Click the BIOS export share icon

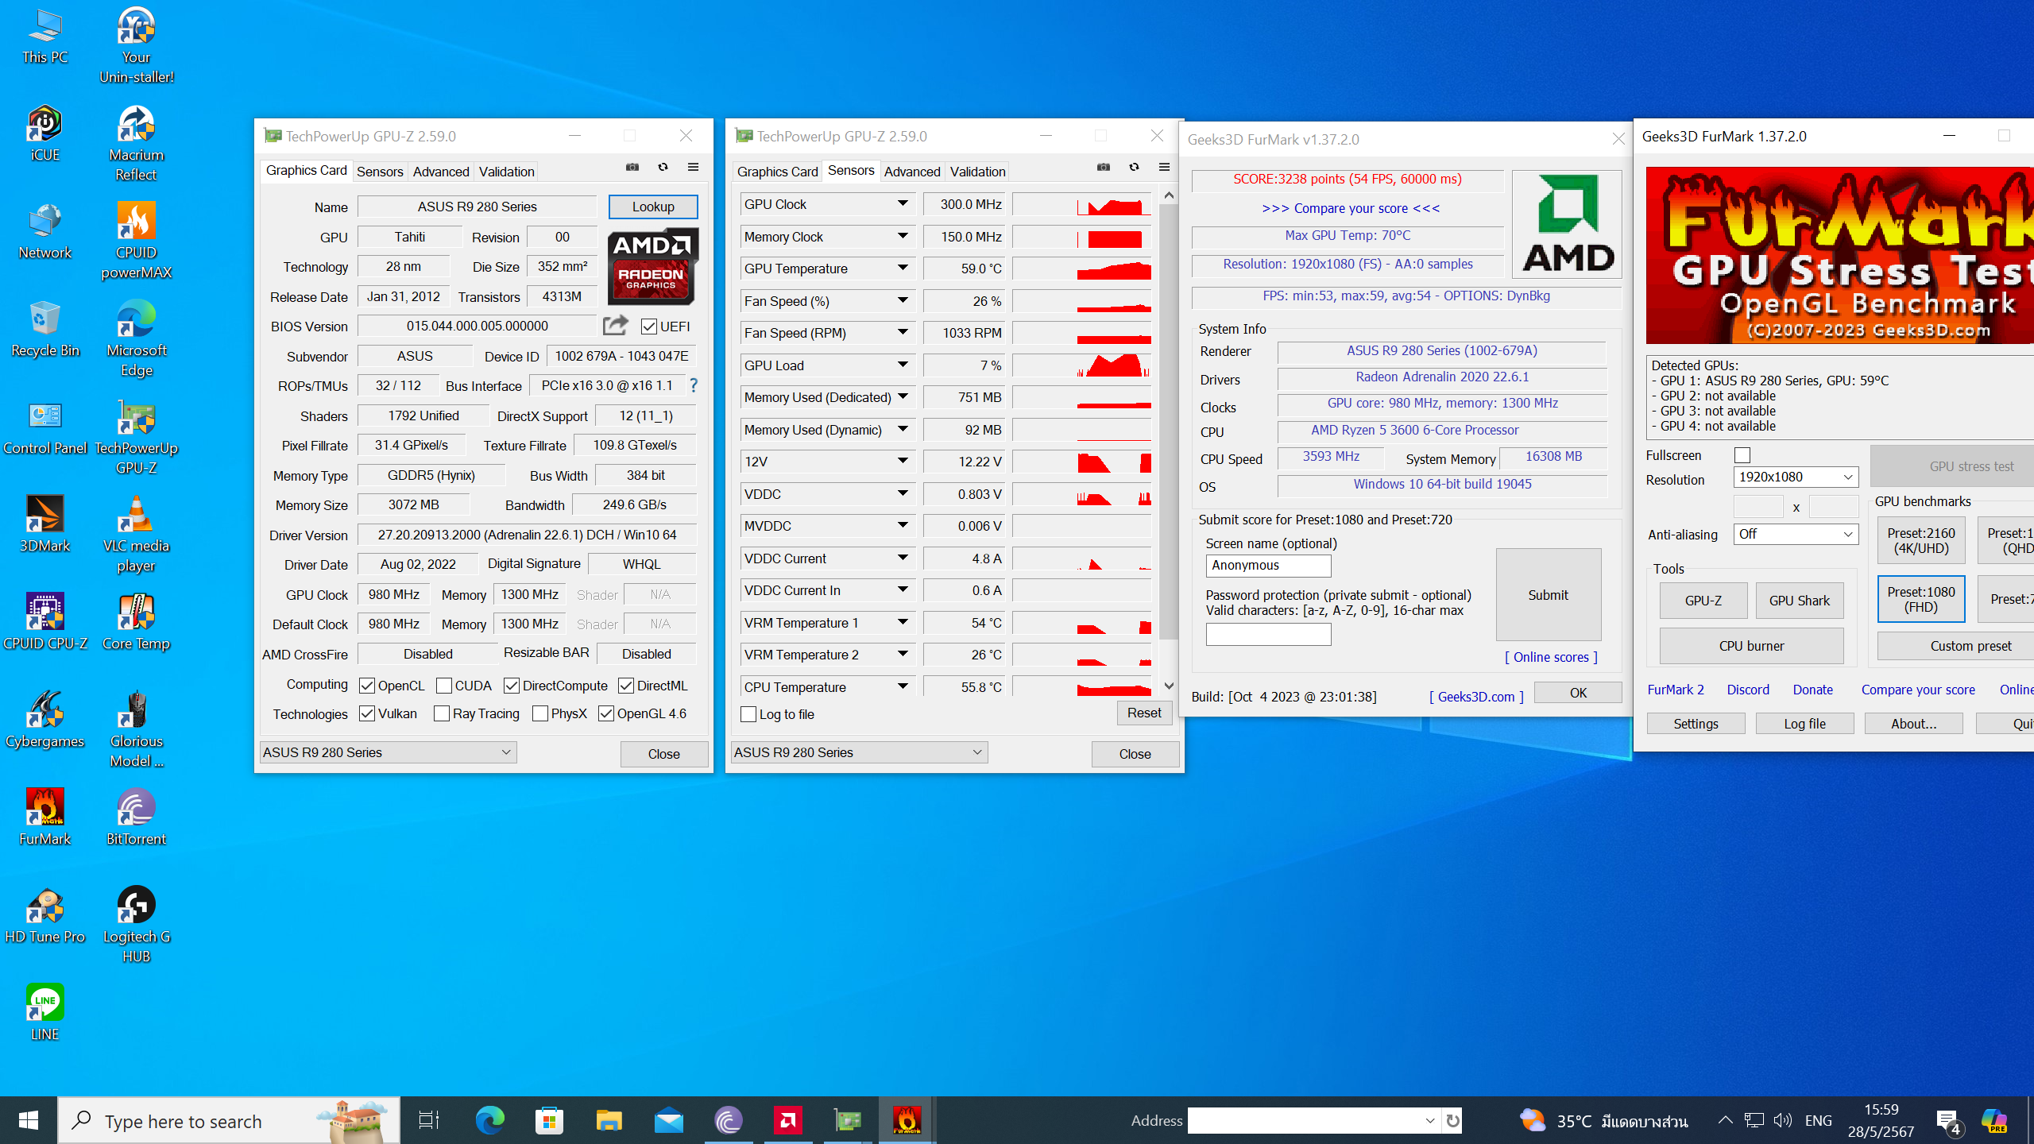(616, 326)
